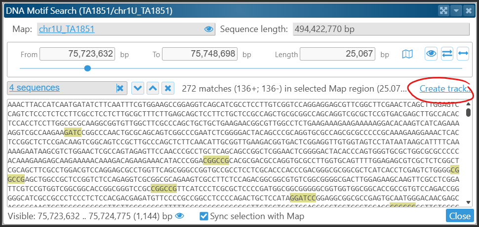Open the chr1U_TA1851 map link

(x=67, y=30)
